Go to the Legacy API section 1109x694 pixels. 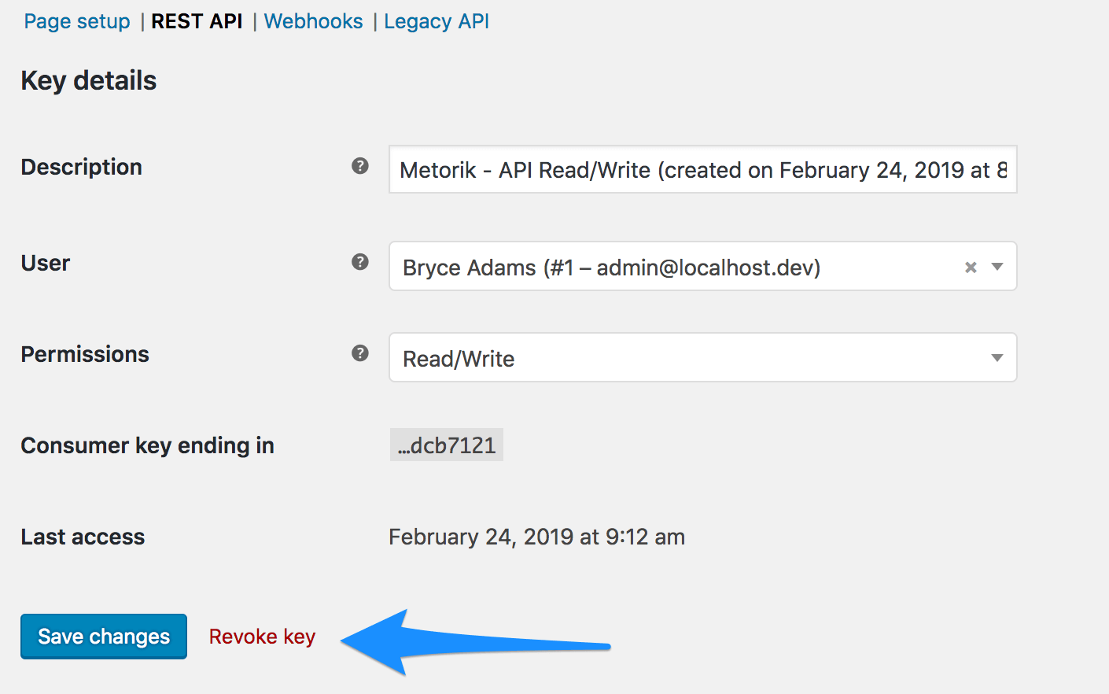pos(437,21)
